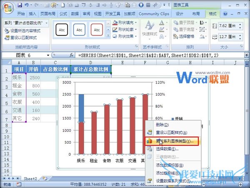This screenshot has height=188, width=250.
Task: Click the zoom in plus button
Action: pyautogui.click(x=241, y=185)
